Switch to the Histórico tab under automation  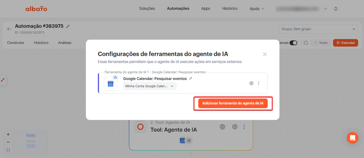pyautogui.click(x=41, y=43)
